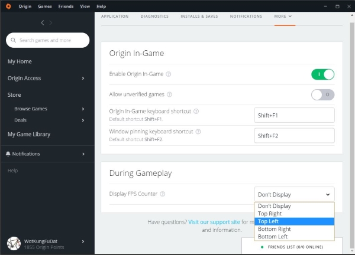Expand the Notifications flyout arrow
This screenshot has height=255, width=355.
(83, 154)
